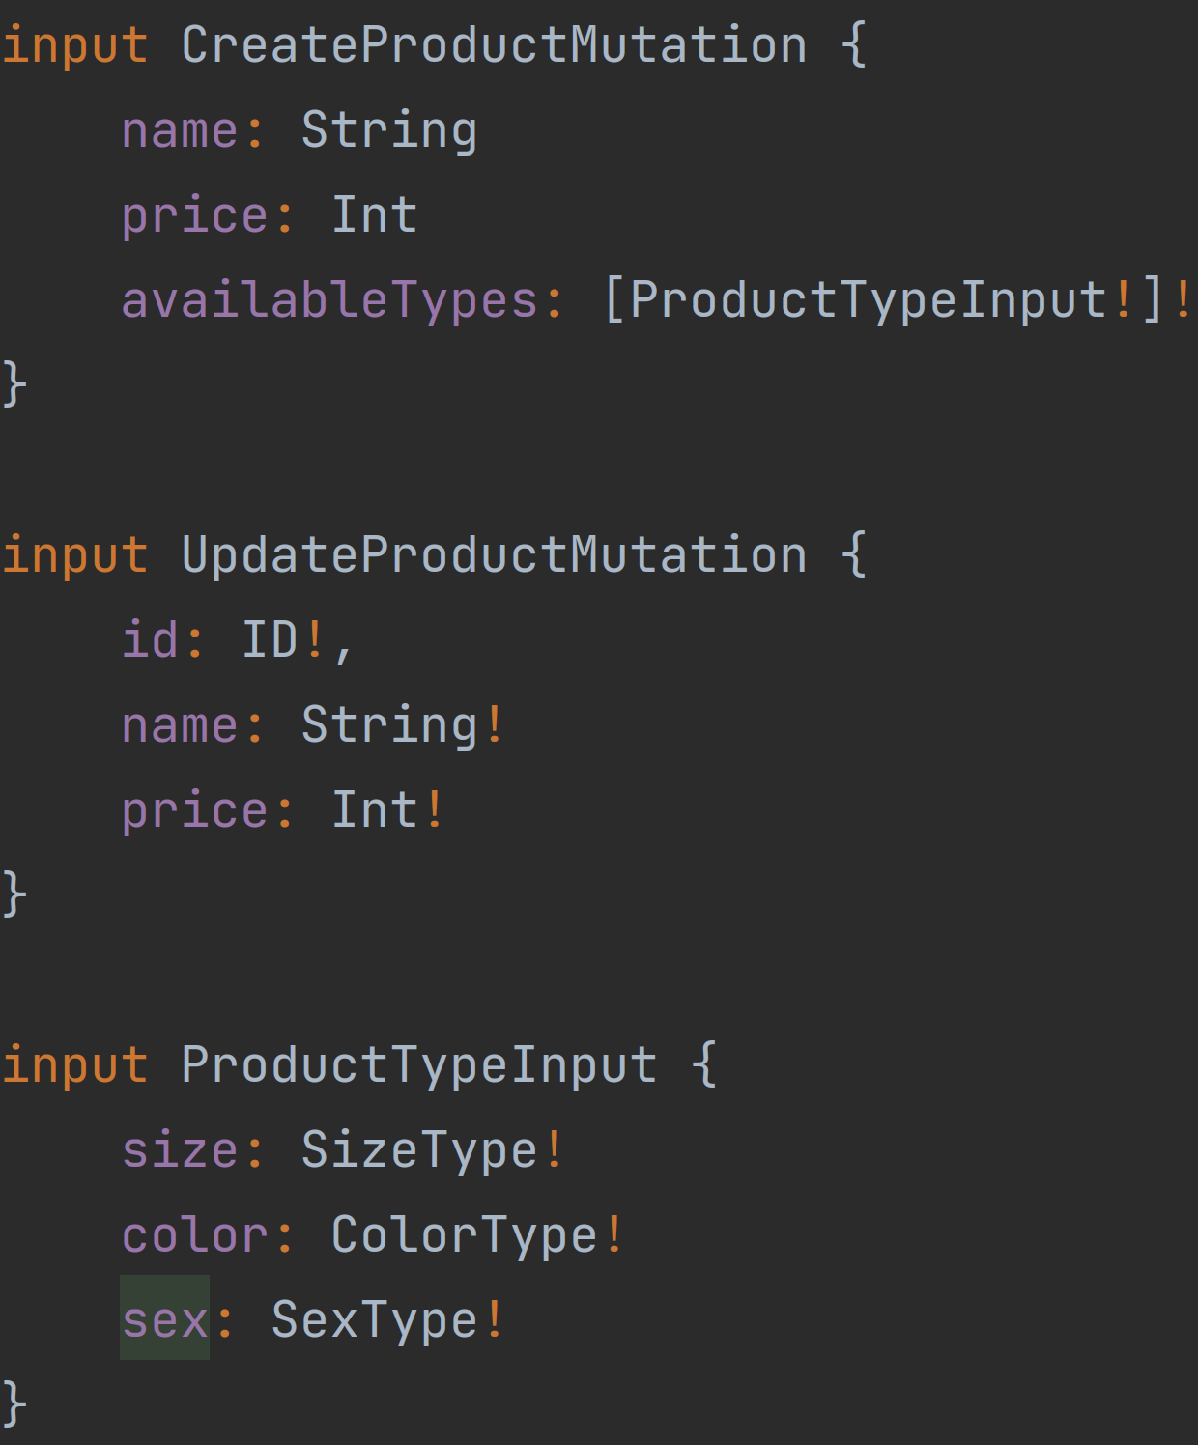This screenshot has width=1198, height=1445.
Task: Click the 'size' field name
Action: [180, 1150]
